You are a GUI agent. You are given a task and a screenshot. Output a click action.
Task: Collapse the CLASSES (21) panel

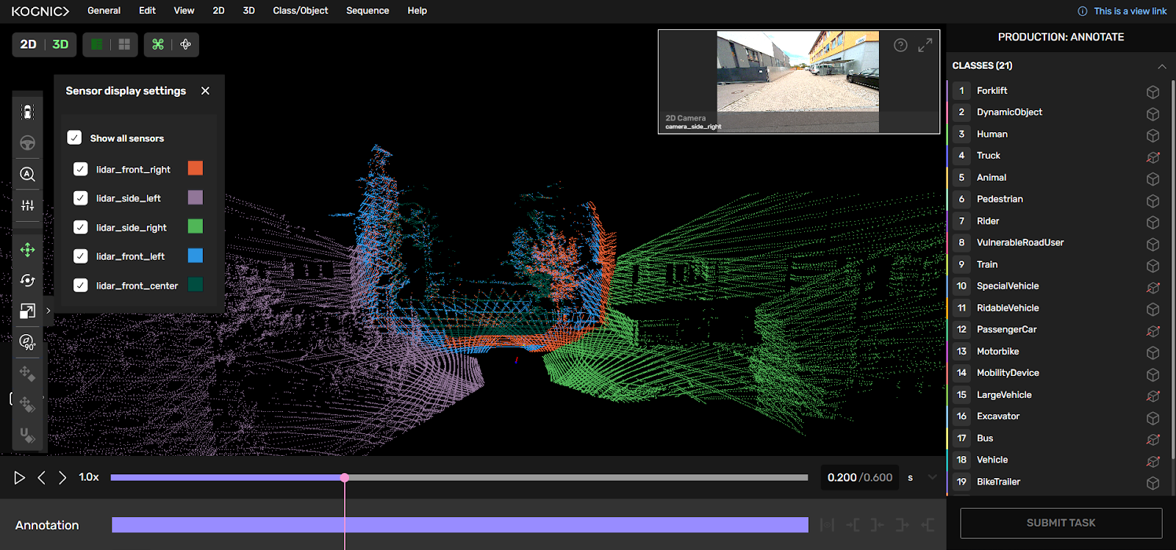1161,66
